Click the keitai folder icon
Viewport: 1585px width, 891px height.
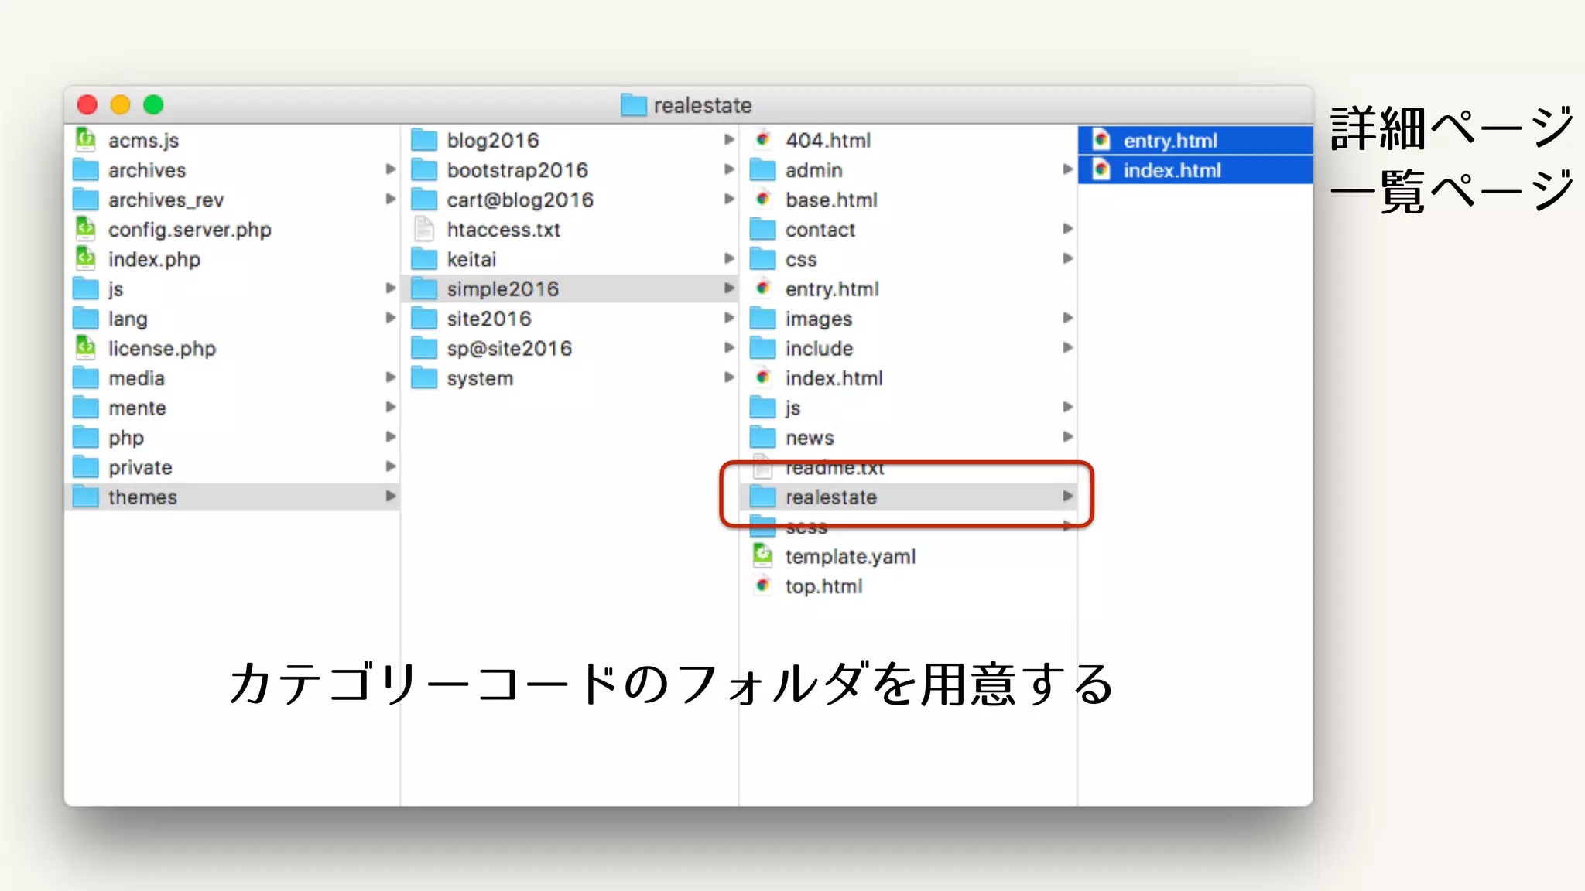point(424,258)
